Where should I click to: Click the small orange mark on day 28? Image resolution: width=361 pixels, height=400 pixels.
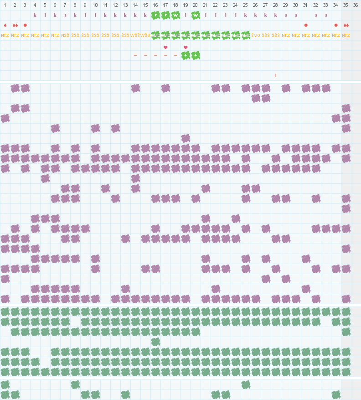click(276, 75)
